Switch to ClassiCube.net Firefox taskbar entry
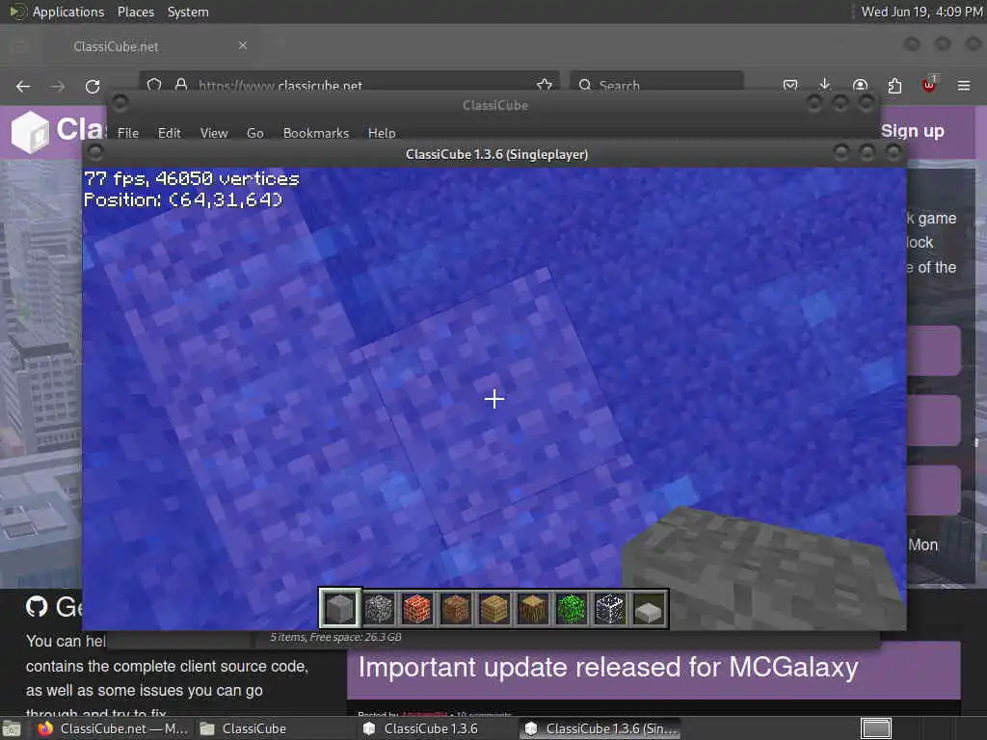This screenshot has width=987, height=740. click(x=114, y=728)
